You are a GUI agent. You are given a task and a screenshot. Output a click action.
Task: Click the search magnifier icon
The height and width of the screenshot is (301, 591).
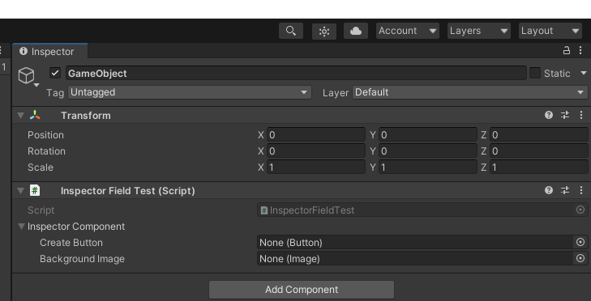(291, 31)
